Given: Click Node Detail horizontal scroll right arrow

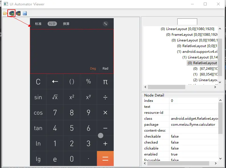Looking at the screenshot, I should tap(216, 163).
